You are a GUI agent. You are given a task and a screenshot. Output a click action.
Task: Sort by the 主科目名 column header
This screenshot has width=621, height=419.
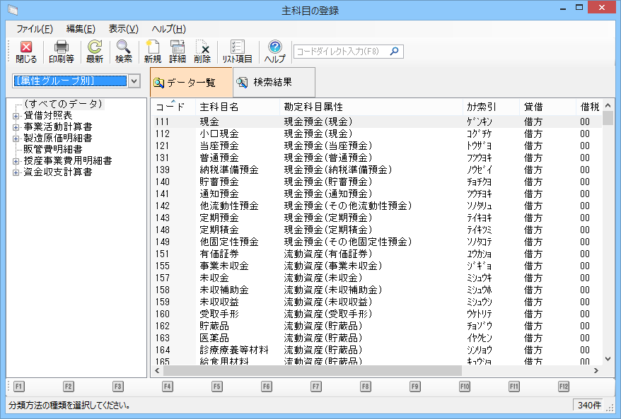tap(219, 107)
